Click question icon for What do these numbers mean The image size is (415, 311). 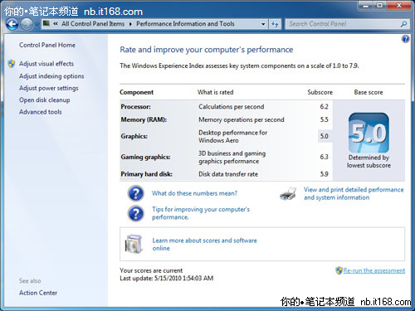(x=135, y=193)
